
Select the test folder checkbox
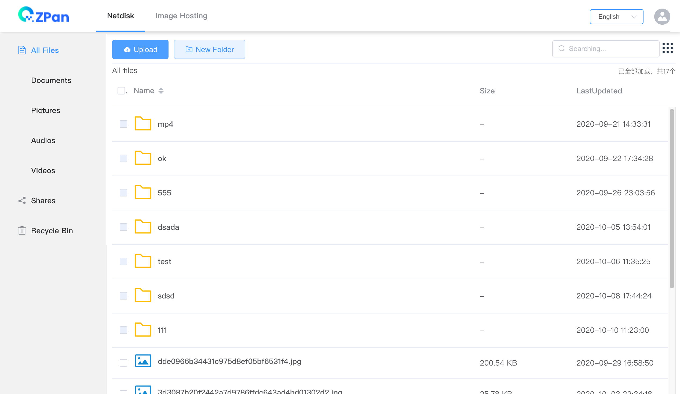click(x=123, y=261)
